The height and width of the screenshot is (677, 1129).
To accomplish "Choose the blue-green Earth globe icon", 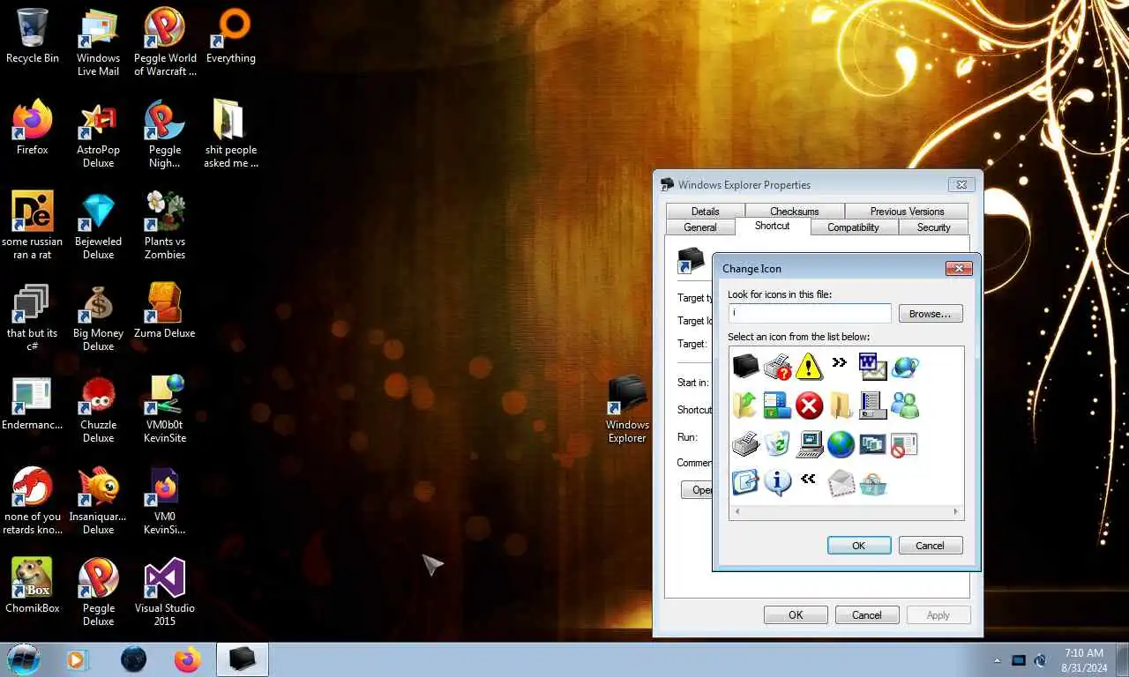I will click(x=841, y=443).
